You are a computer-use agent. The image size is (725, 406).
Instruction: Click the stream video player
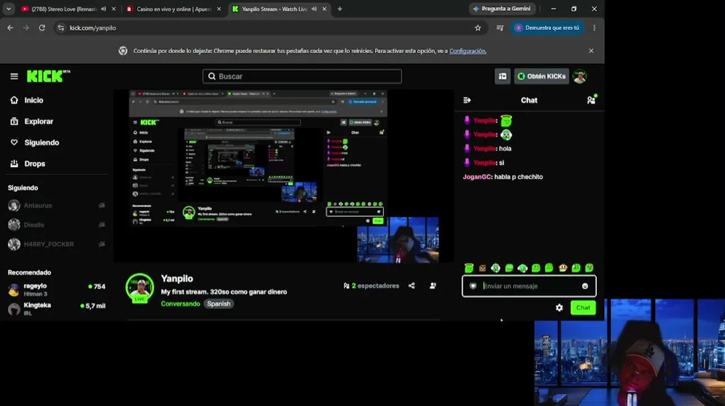coord(283,176)
